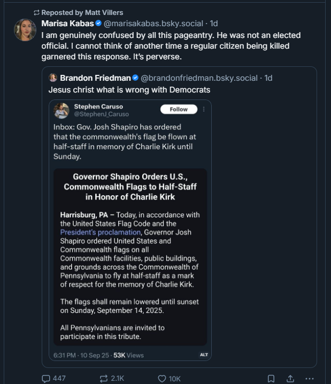Open the embedded Stephen Caruso screenshot image
Image resolution: width=331 pixels, height=384 pixels.
(x=130, y=230)
